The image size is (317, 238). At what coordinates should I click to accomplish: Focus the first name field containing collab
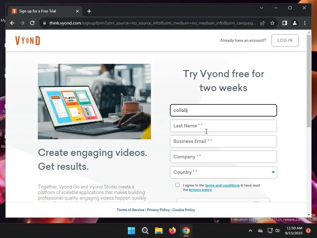tap(224, 110)
